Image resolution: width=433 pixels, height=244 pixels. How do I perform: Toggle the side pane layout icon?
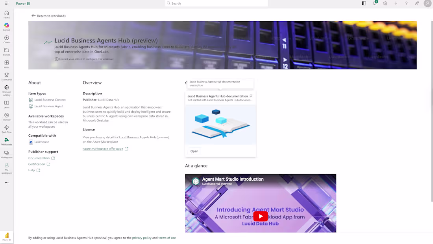(x=364, y=3)
